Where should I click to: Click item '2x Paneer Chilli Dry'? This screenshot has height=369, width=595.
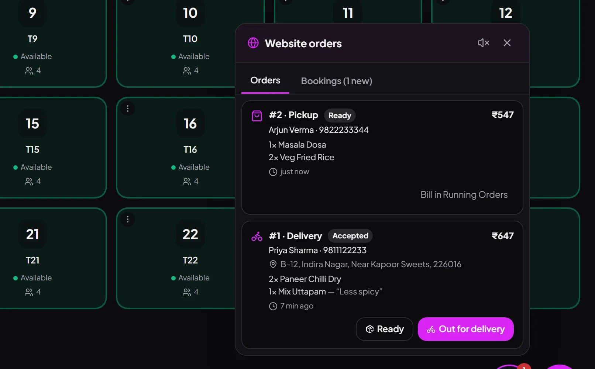pos(305,279)
